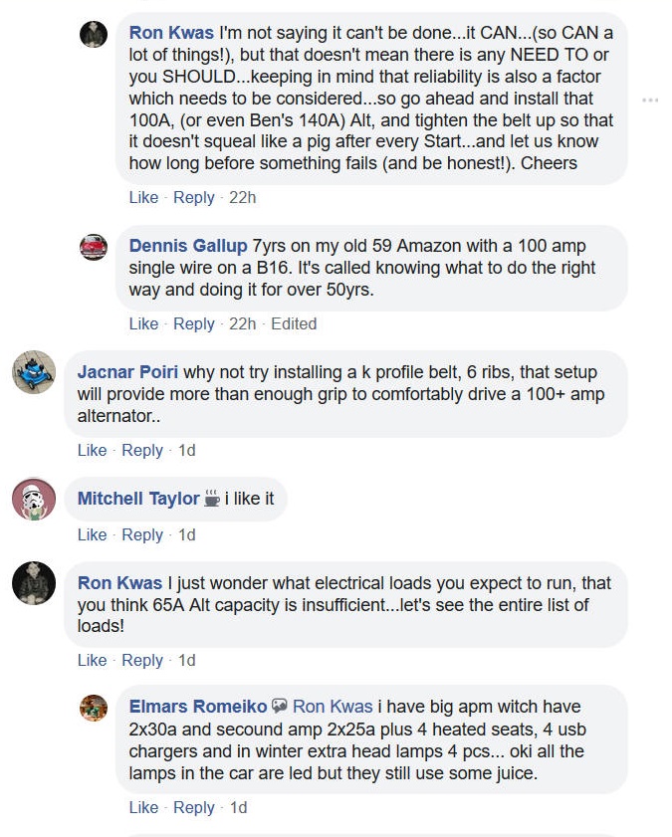Open Mitchell Taylor's profile name link
Viewport: 672px width, 837px height.
coord(138,499)
